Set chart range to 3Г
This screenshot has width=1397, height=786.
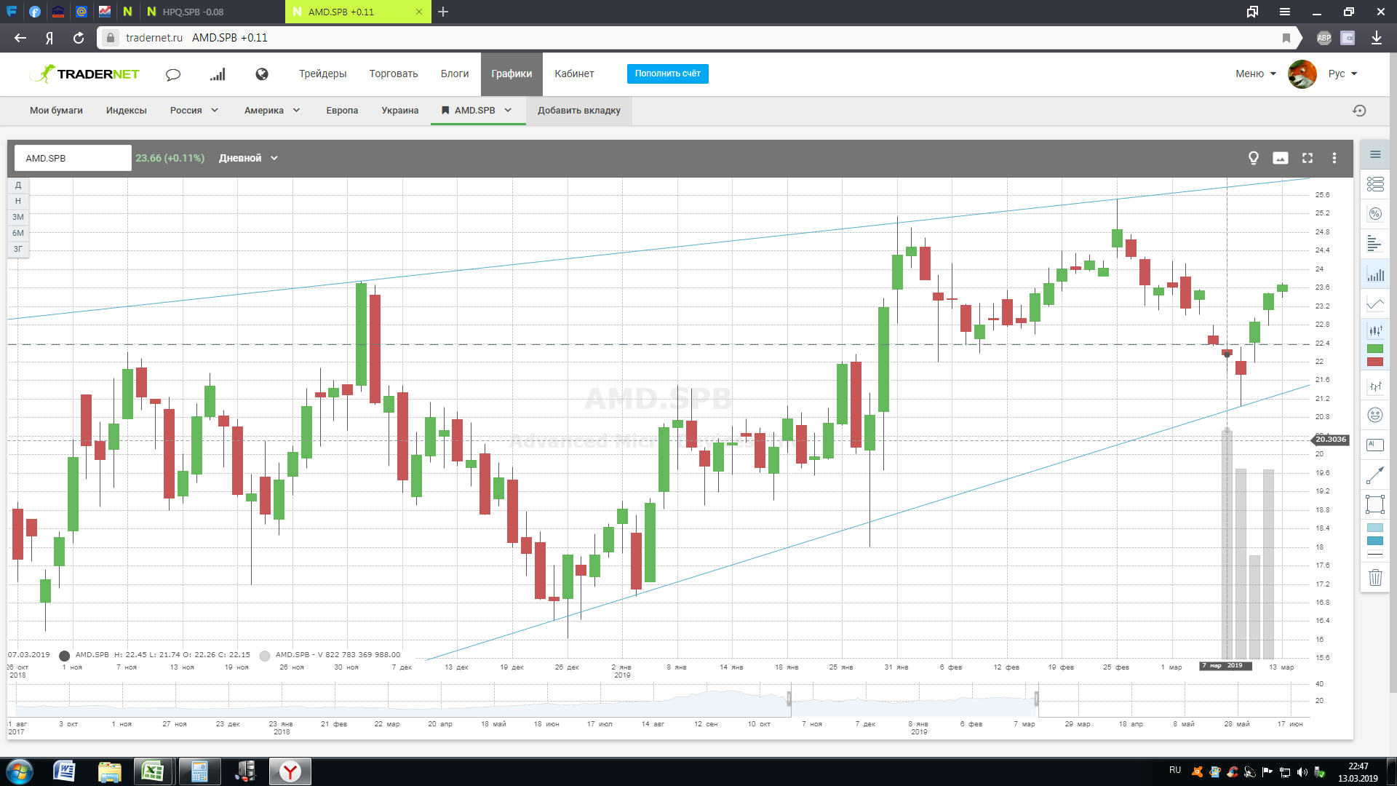[18, 250]
